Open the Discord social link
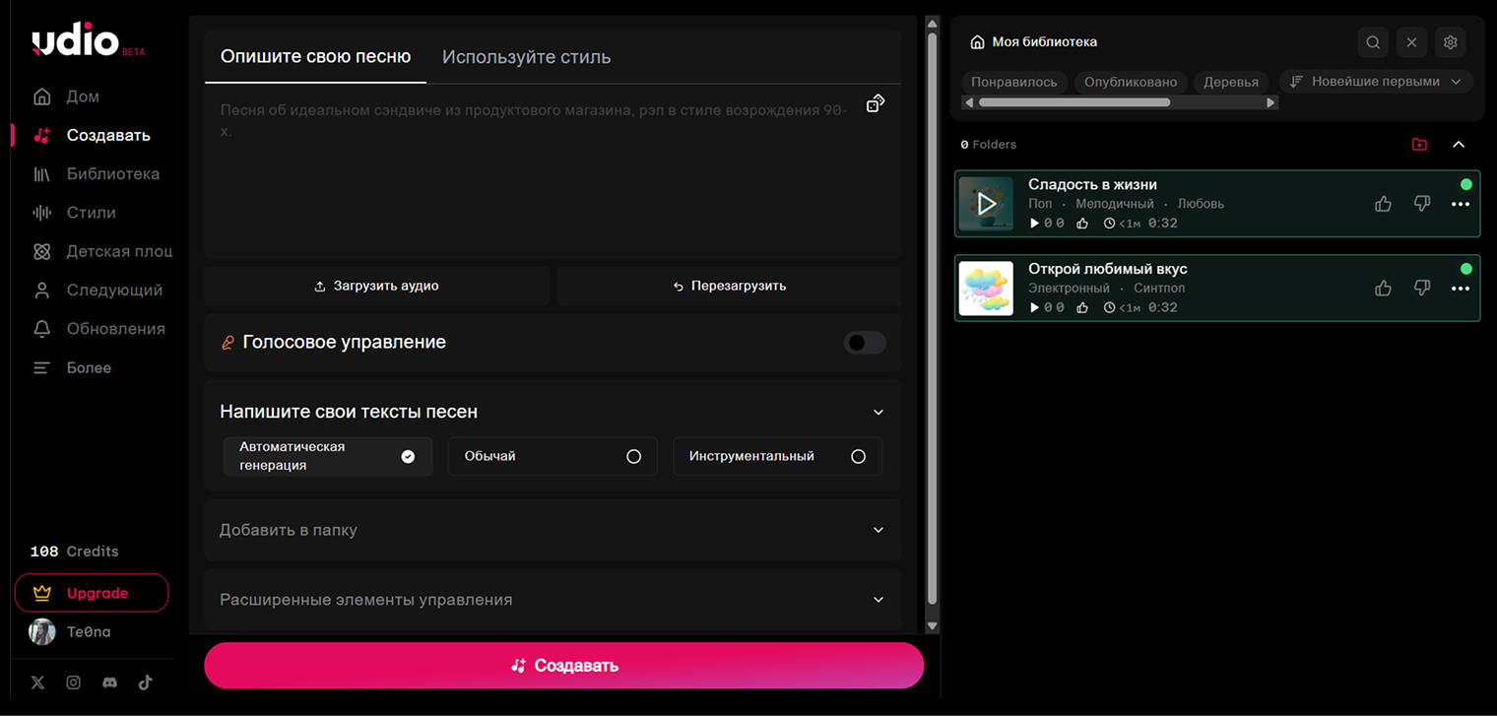This screenshot has height=716, width=1497. [x=109, y=683]
